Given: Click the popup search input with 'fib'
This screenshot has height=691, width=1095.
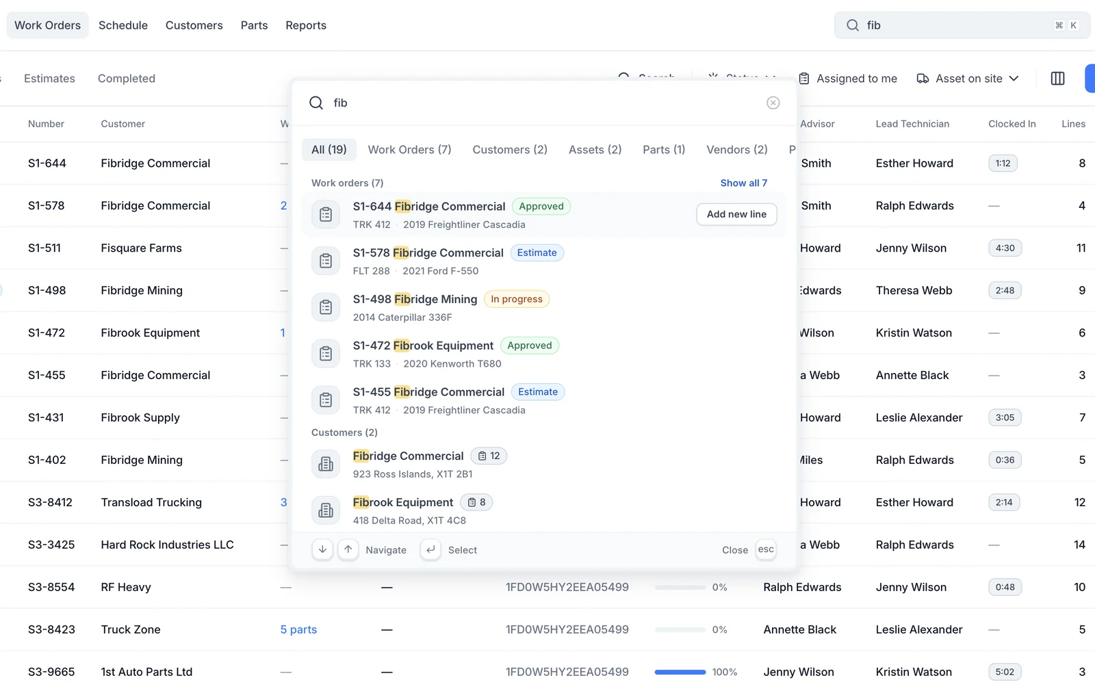Looking at the screenshot, I should tap(544, 103).
